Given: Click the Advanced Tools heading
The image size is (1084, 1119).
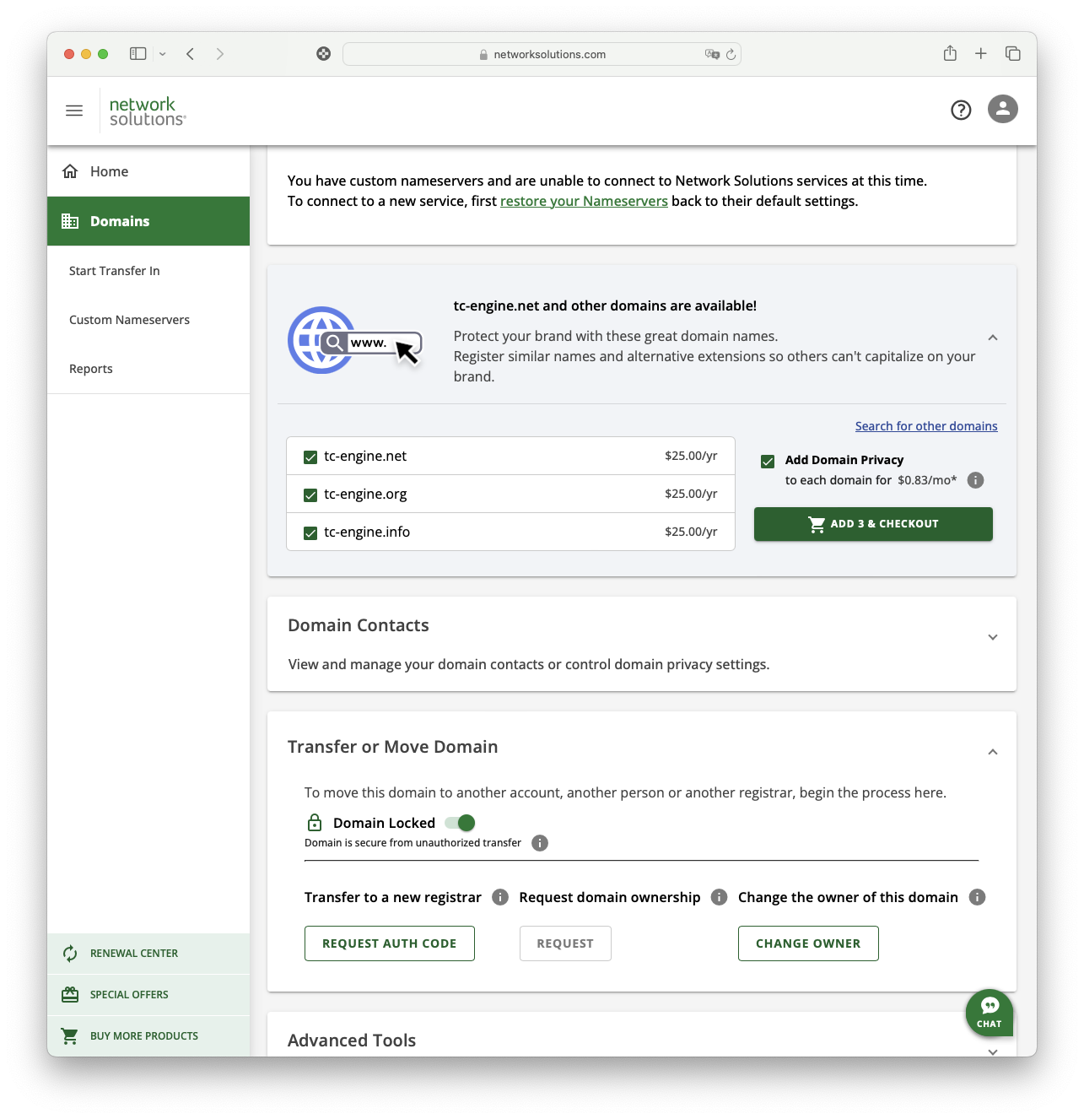Looking at the screenshot, I should point(352,1041).
